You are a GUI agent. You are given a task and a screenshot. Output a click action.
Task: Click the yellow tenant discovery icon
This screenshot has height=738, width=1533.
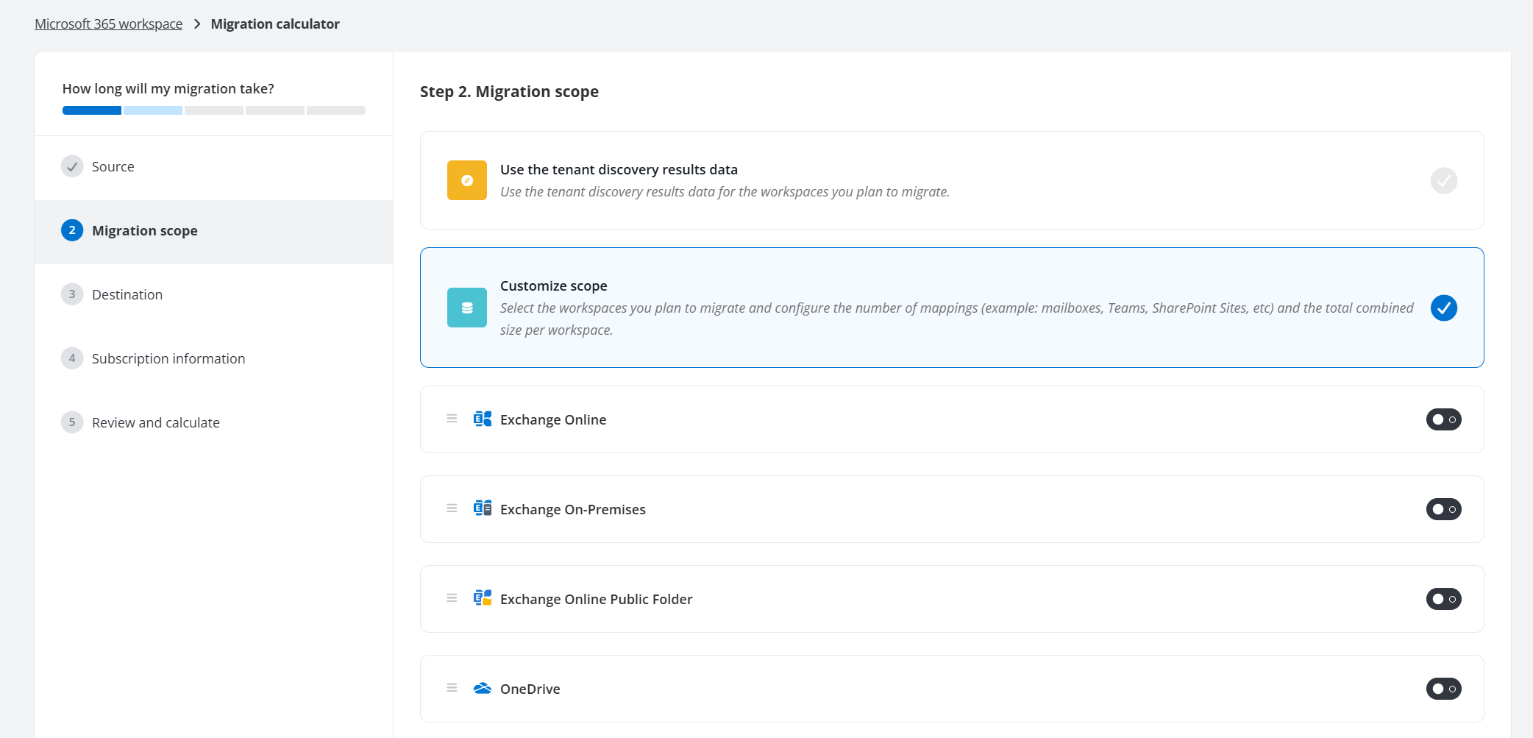(466, 180)
